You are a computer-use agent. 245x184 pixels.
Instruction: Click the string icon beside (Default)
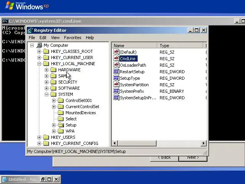(116, 52)
